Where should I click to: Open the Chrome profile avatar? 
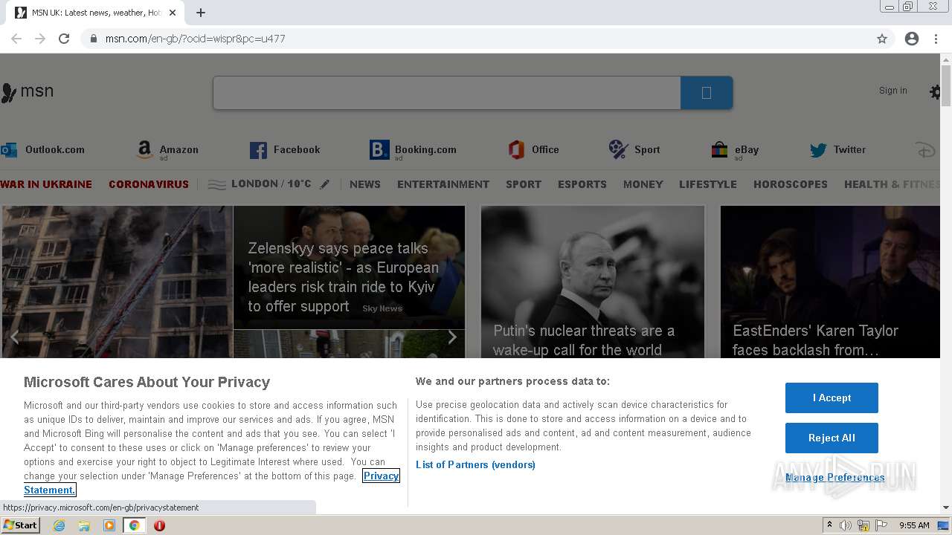[912, 39]
